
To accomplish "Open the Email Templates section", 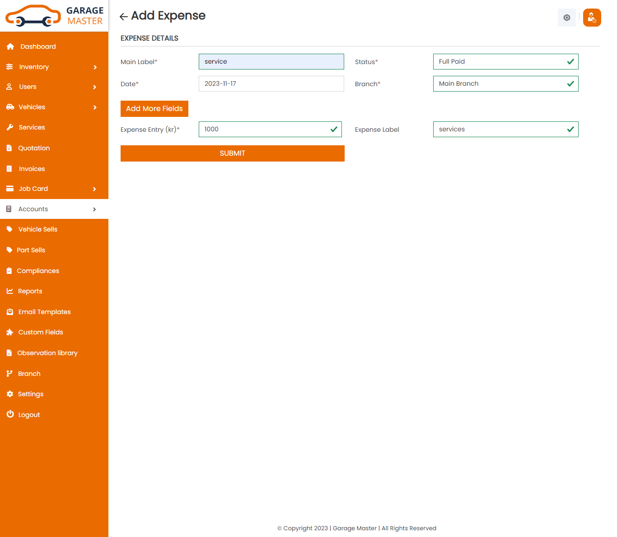I will click(x=44, y=311).
